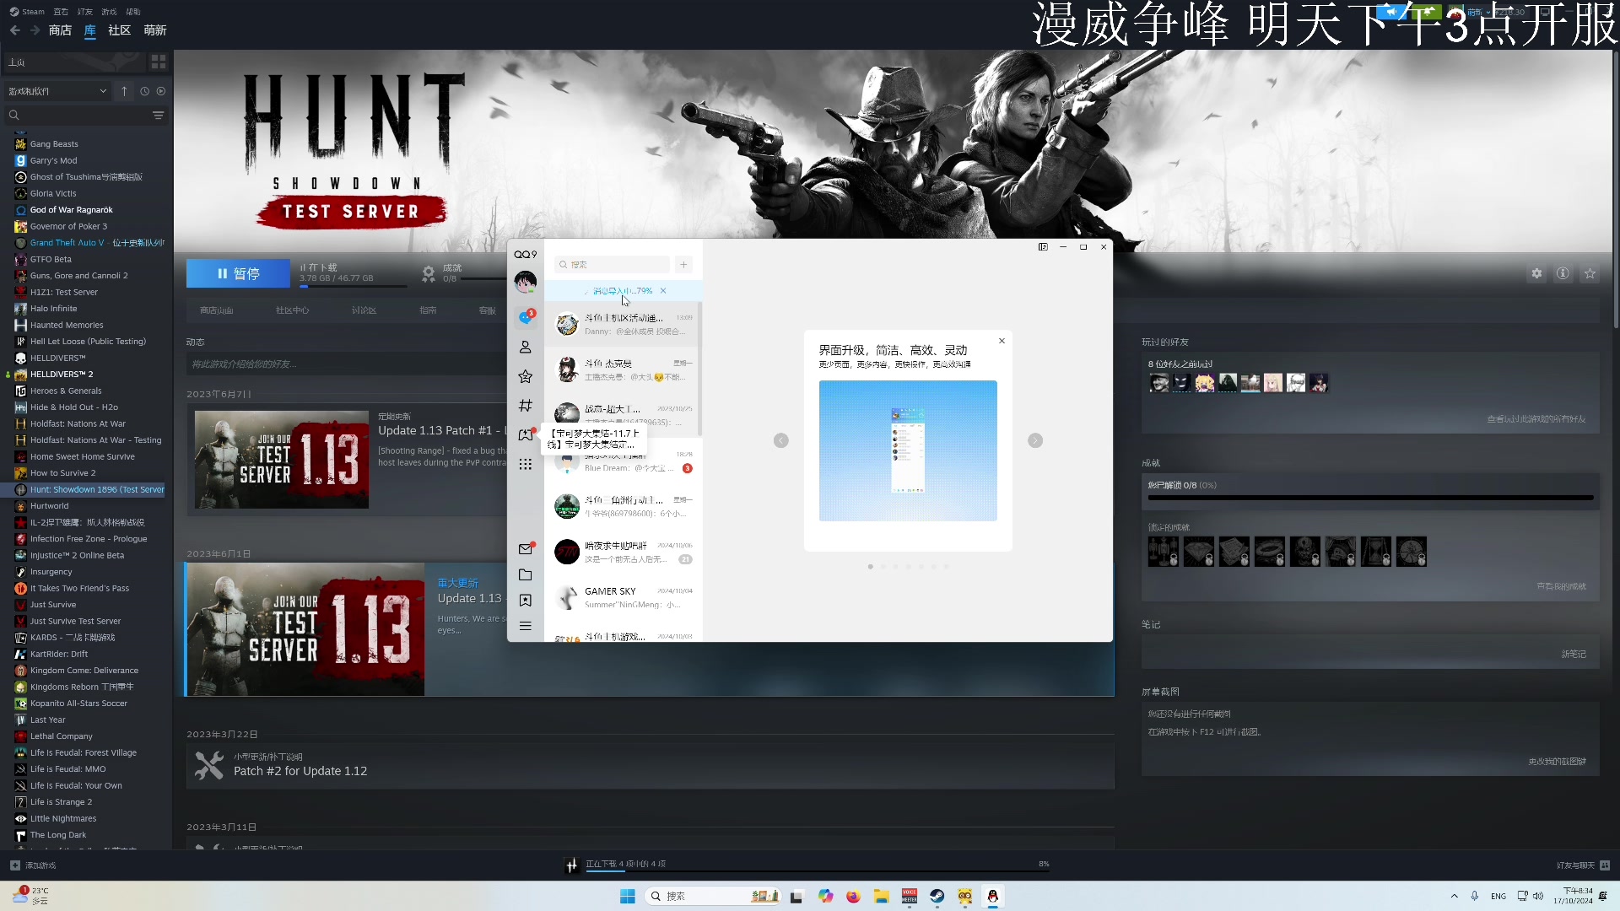Switch Steam library to grid view

159,62
